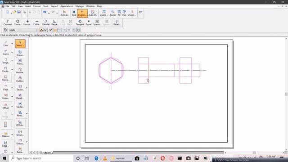This screenshot has width=288, height=162.
Task: Click the Undo icon
Action: [x=45, y=12]
